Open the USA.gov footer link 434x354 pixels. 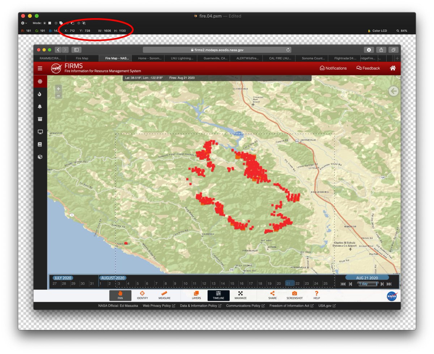(x=327, y=306)
